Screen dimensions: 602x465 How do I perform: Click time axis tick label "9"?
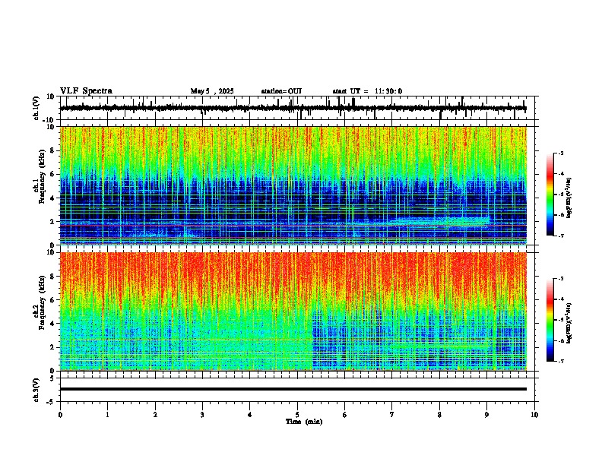tap(486, 415)
